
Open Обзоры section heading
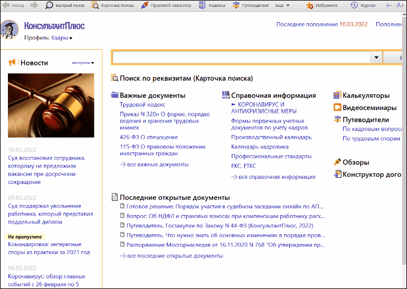tap(356, 162)
